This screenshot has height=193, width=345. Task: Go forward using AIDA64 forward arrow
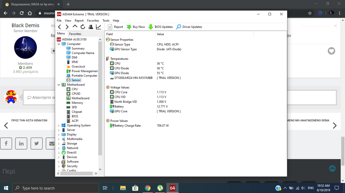pos(67,27)
